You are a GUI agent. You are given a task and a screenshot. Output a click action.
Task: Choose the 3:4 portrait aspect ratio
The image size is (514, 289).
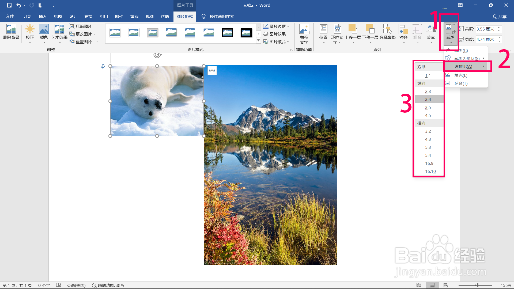click(x=428, y=100)
